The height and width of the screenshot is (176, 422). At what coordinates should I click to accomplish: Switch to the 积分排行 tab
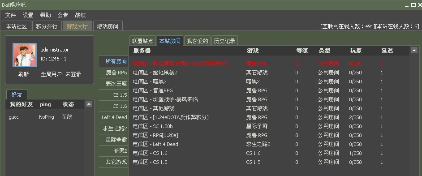pyautogui.click(x=47, y=26)
